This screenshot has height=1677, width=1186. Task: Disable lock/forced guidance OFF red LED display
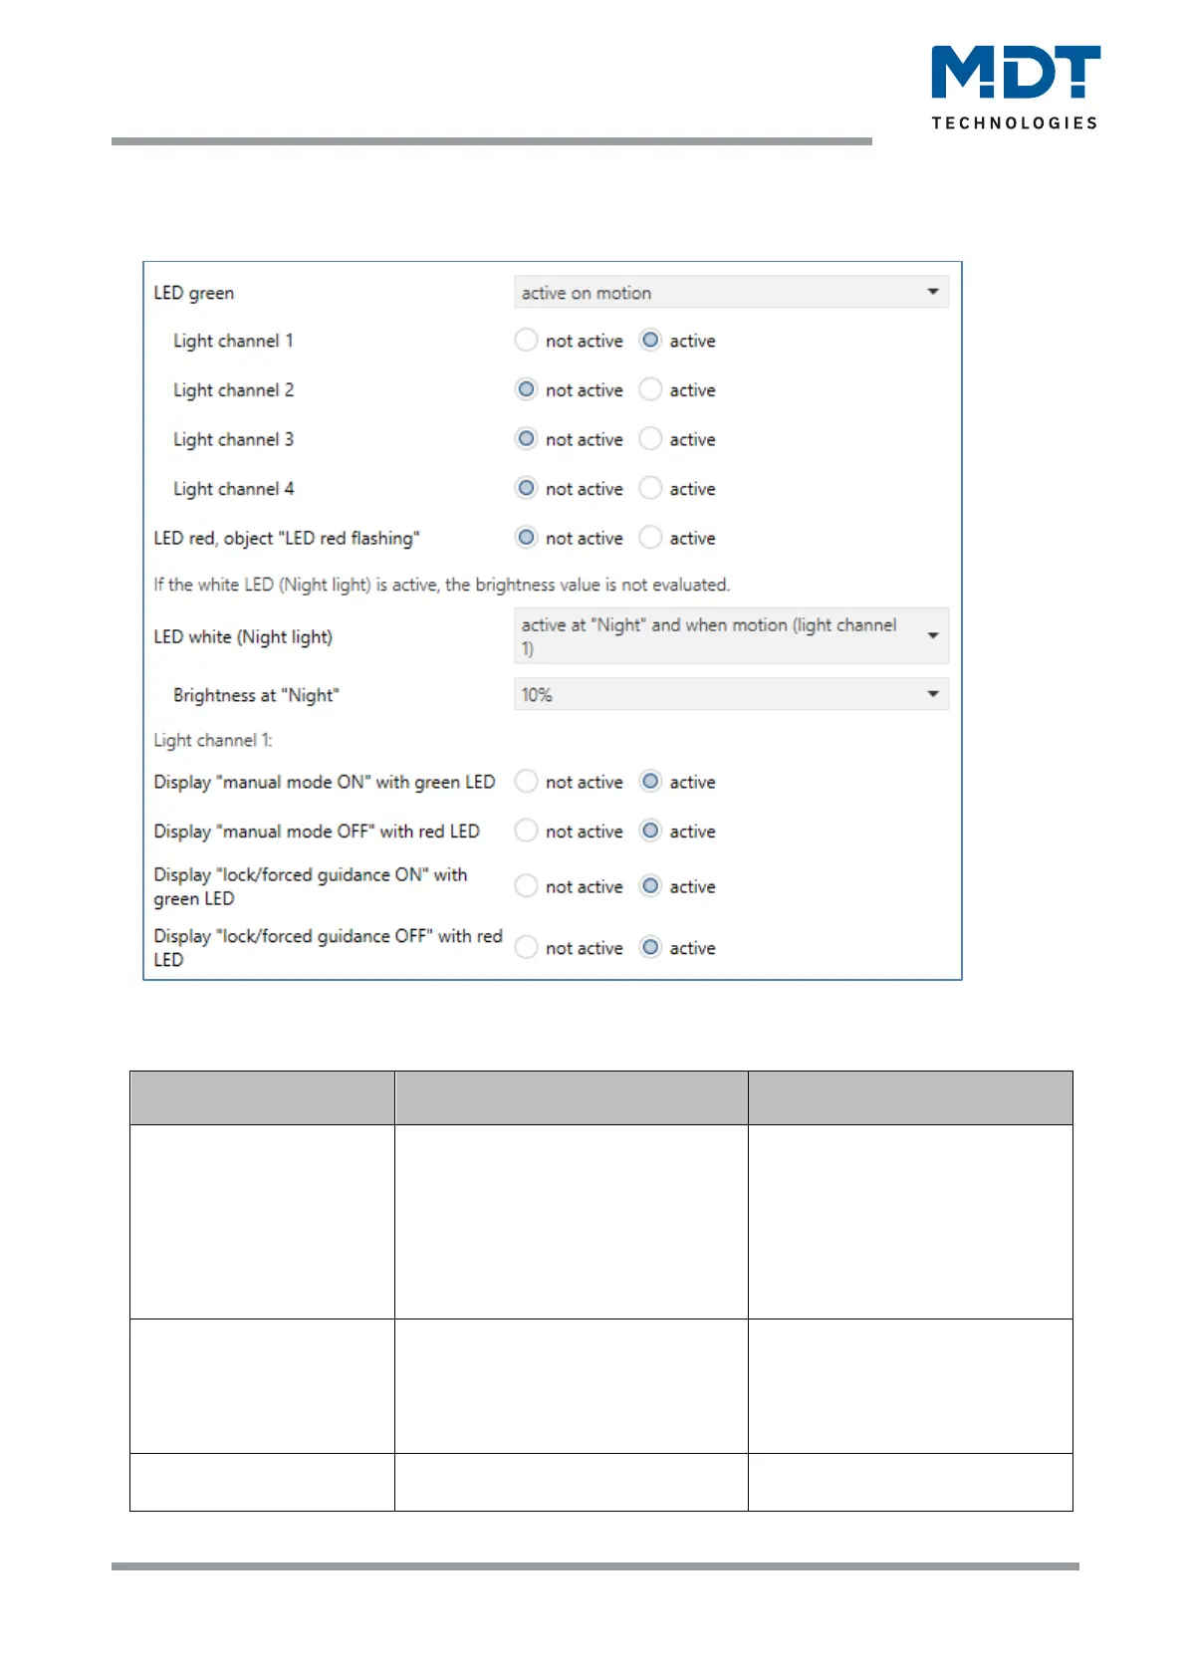(x=526, y=947)
